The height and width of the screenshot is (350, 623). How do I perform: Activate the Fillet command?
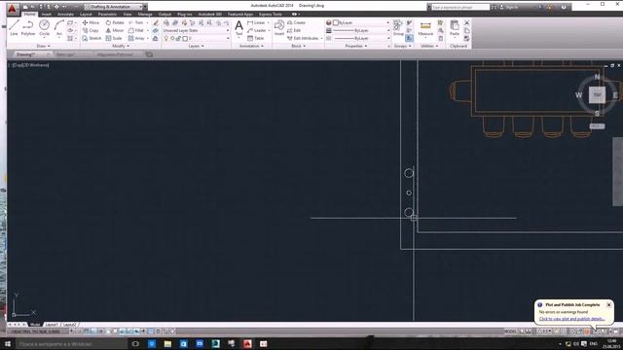(x=136, y=30)
